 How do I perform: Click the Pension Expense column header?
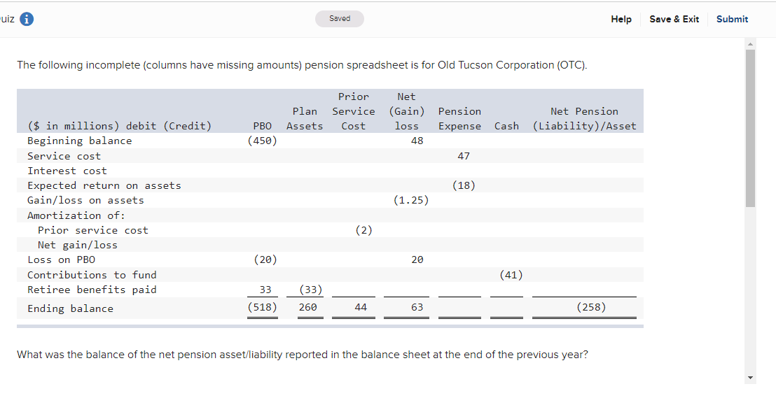pos(459,119)
